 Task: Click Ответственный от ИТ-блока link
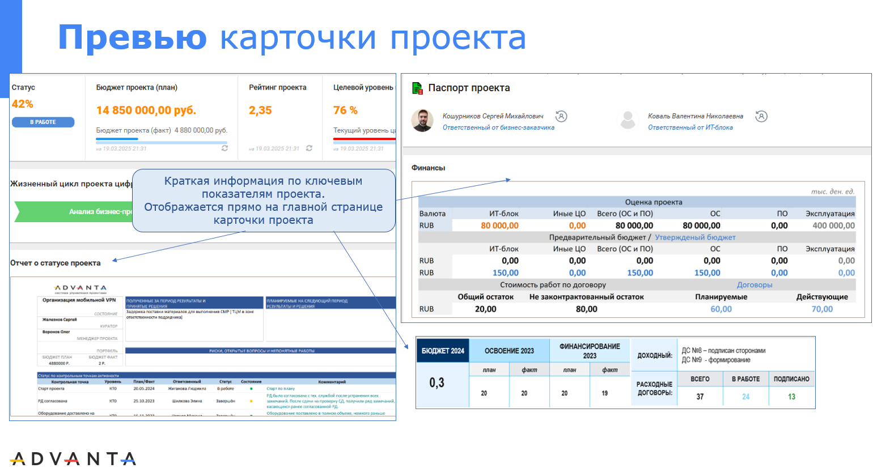(690, 127)
